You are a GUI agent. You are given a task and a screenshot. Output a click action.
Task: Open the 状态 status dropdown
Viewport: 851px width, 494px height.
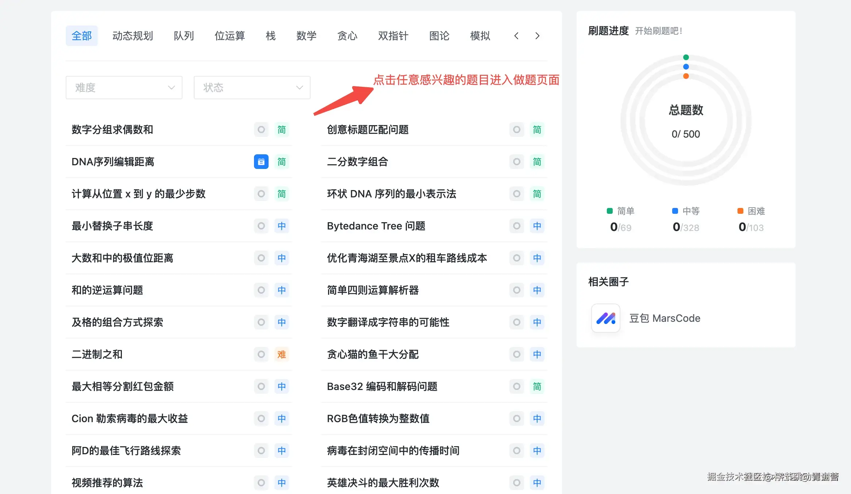(x=252, y=88)
